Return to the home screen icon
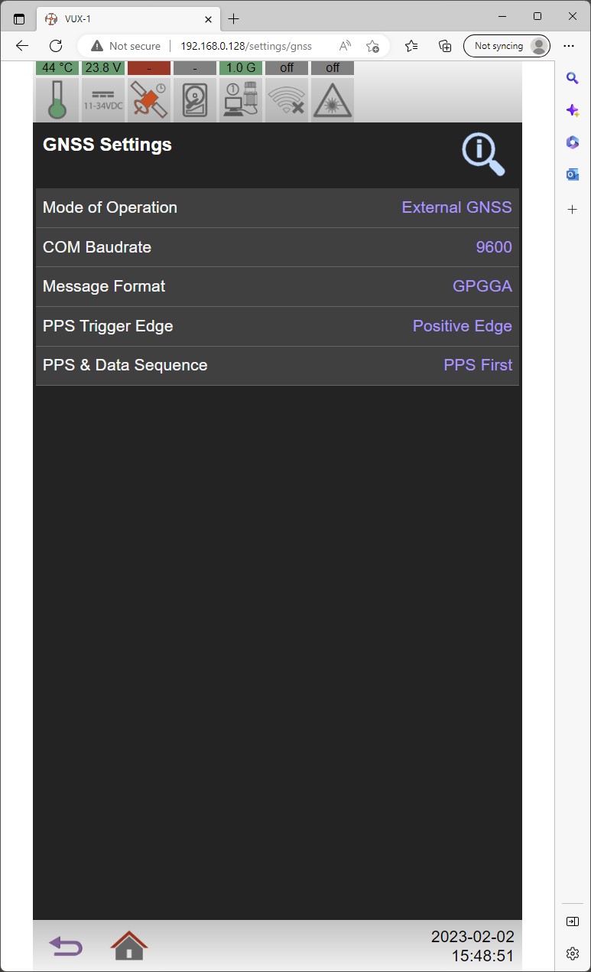The height and width of the screenshot is (972, 591). pyautogui.click(x=129, y=945)
